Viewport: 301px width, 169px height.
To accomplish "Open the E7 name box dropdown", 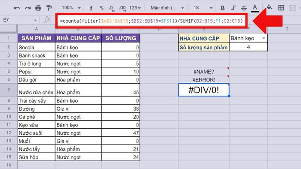I will [35, 20].
